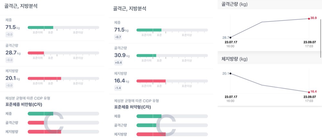Click the -1.4 body fat change badge
Viewport: 322px width, 138px height.
click(118, 88)
